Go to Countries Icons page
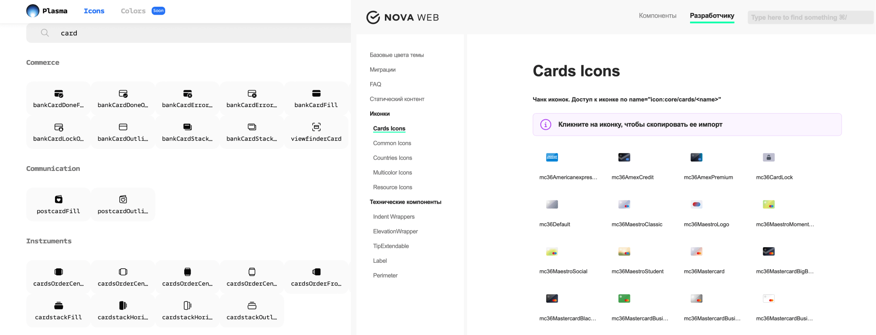876x335 pixels. 392,158
